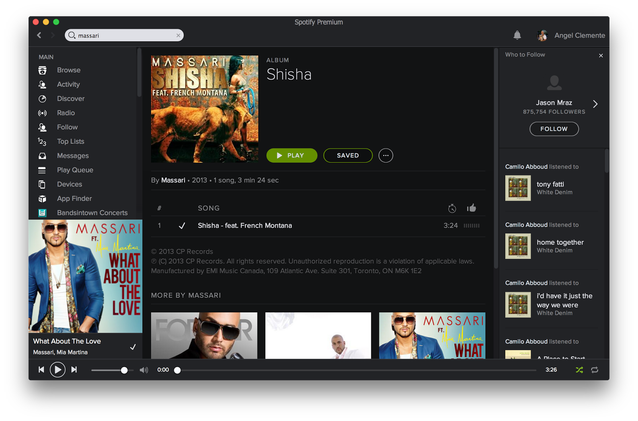The image size is (638, 421).
Task: Select Discover in the main menu
Action: pos(71,99)
